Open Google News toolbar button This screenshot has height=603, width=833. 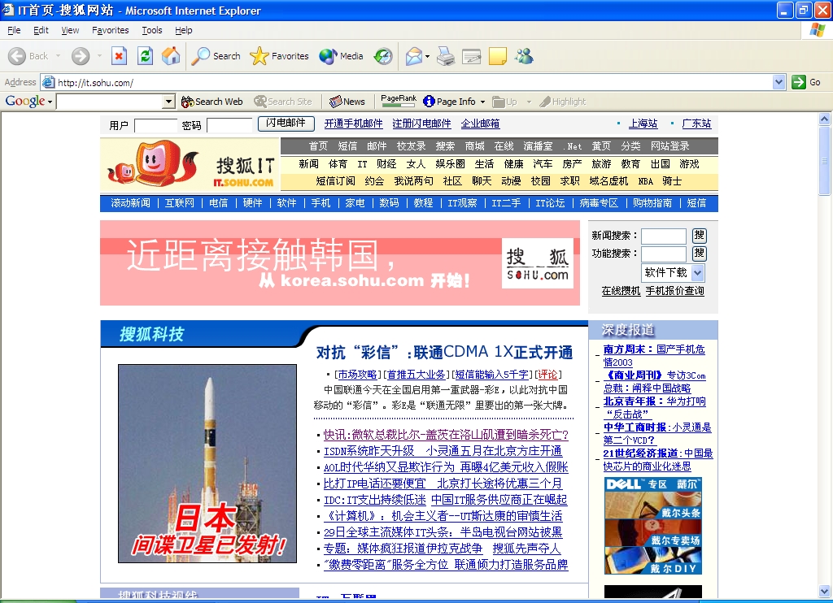click(347, 102)
